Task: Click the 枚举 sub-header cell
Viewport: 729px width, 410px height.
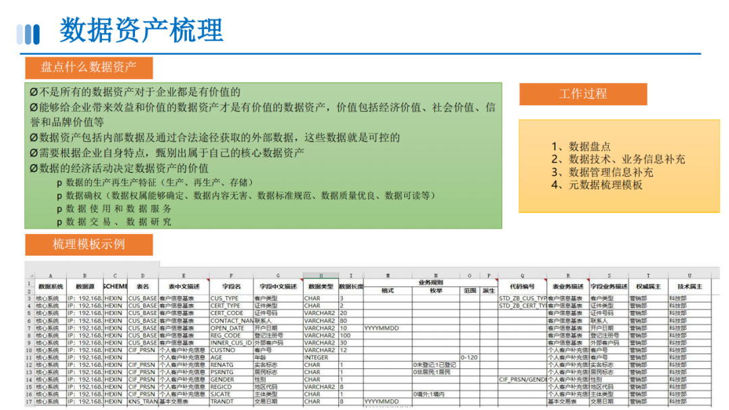Action: (436, 291)
